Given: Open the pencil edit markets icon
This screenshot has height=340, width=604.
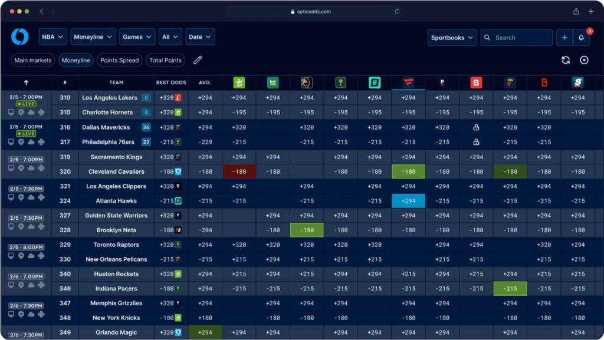Looking at the screenshot, I should pyautogui.click(x=197, y=60).
